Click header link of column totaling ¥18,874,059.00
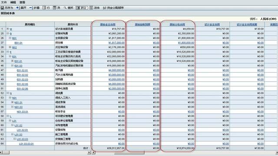 pos(177,25)
